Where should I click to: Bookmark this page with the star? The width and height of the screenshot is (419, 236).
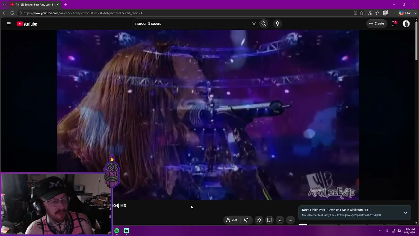pyautogui.click(x=362, y=13)
